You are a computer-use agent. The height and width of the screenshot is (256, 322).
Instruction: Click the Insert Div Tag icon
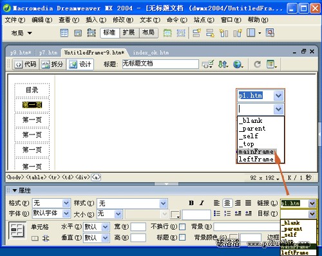(x=78, y=33)
